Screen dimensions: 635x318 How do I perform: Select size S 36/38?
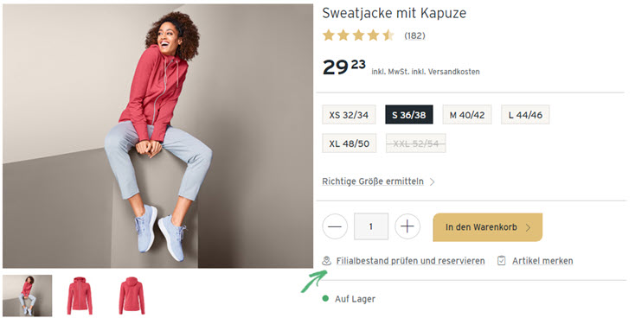point(409,115)
